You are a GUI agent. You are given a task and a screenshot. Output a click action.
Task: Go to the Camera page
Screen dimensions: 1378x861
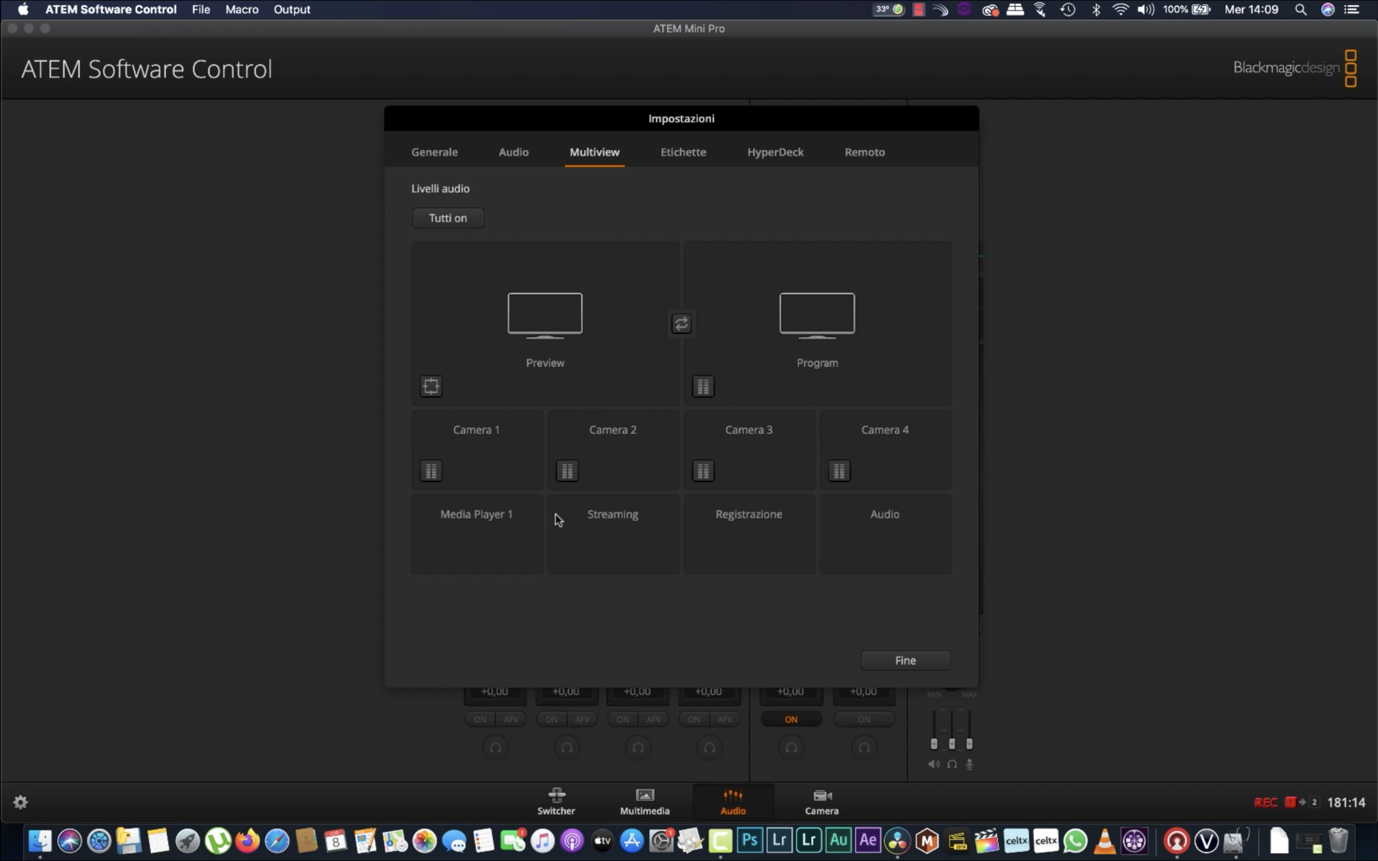coord(822,801)
